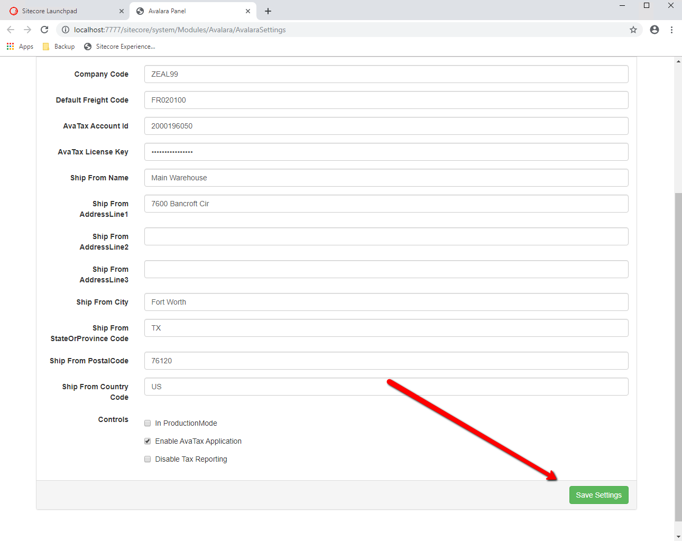The height and width of the screenshot is (541, 682).
Task: Click the browser address bar URL
Action: pyautogui.click(x=180, y=30)
